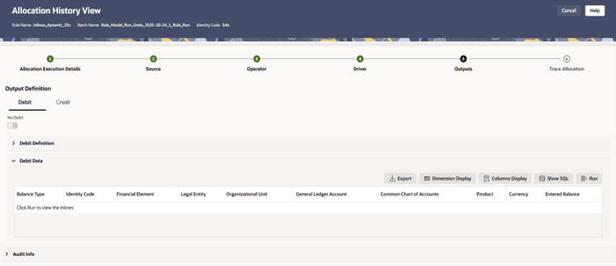616x266 pixels.
Task: Click the Run button
Action: point(589,178)
